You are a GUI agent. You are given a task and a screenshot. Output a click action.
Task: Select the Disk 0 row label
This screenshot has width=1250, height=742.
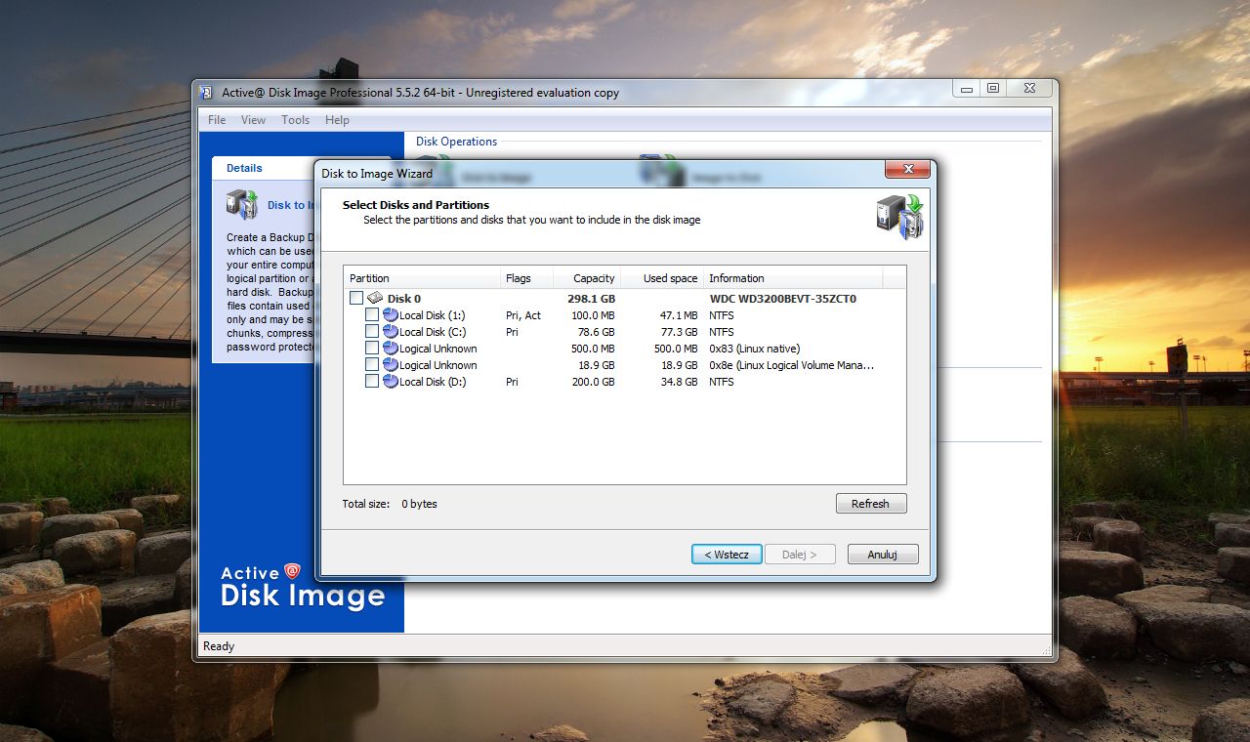404,299
